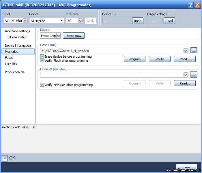Click the Target Voltage value field
This screenshot has width=202, height=173.
155,21
